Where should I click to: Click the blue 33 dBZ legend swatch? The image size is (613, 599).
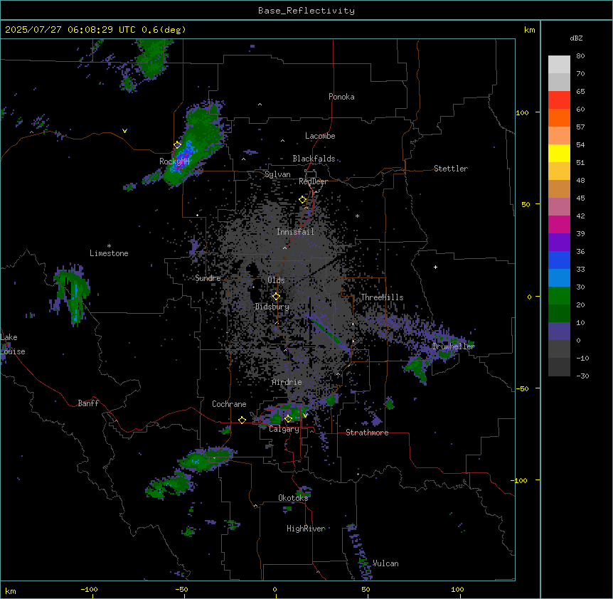coord(559,260)
